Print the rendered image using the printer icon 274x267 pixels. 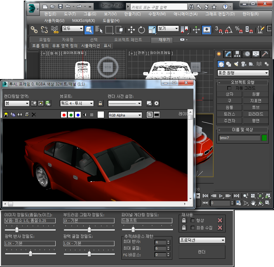pyautogui.click(x=27, y=115)
